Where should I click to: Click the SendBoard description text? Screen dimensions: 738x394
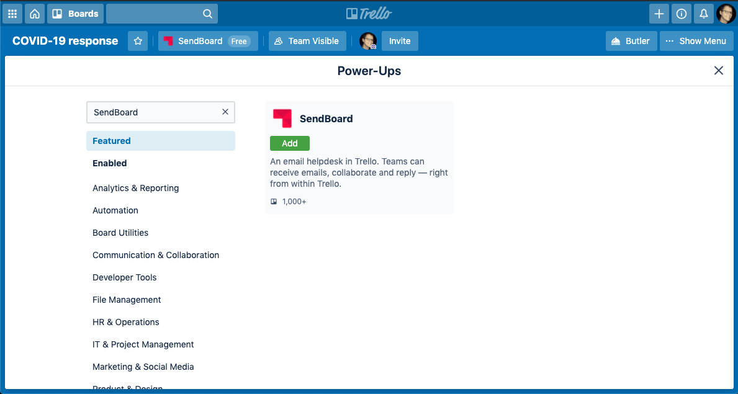coord(359,172)
